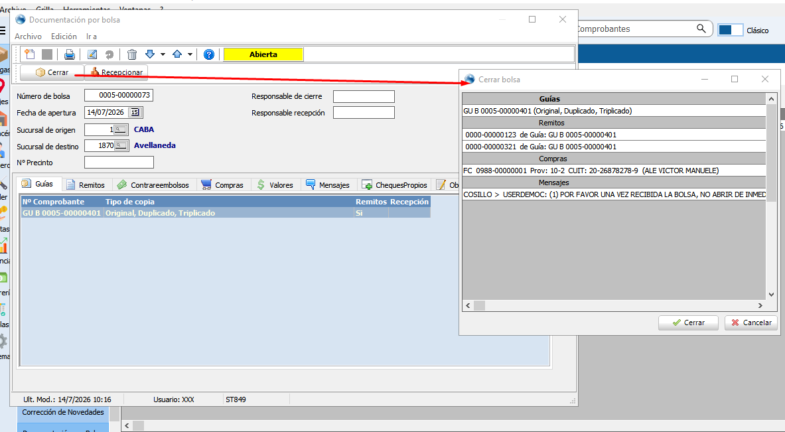
Task: Click the blue down arrow icon
Action: coord(150,54)
